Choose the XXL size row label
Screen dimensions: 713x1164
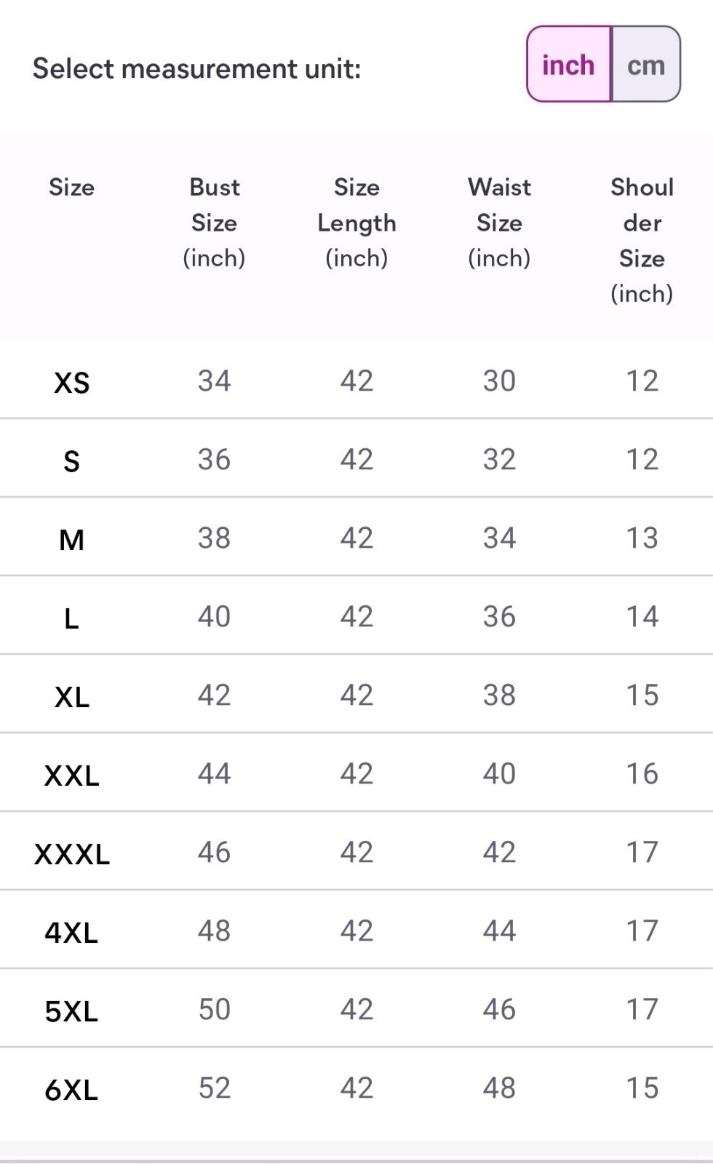pos(71,775)
